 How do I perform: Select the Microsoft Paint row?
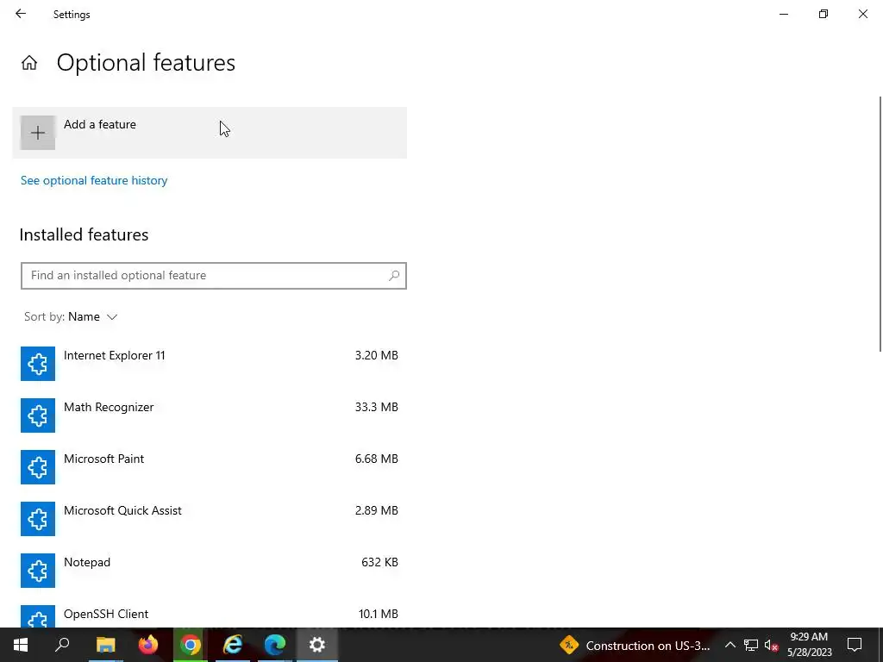tap(210, 467)
